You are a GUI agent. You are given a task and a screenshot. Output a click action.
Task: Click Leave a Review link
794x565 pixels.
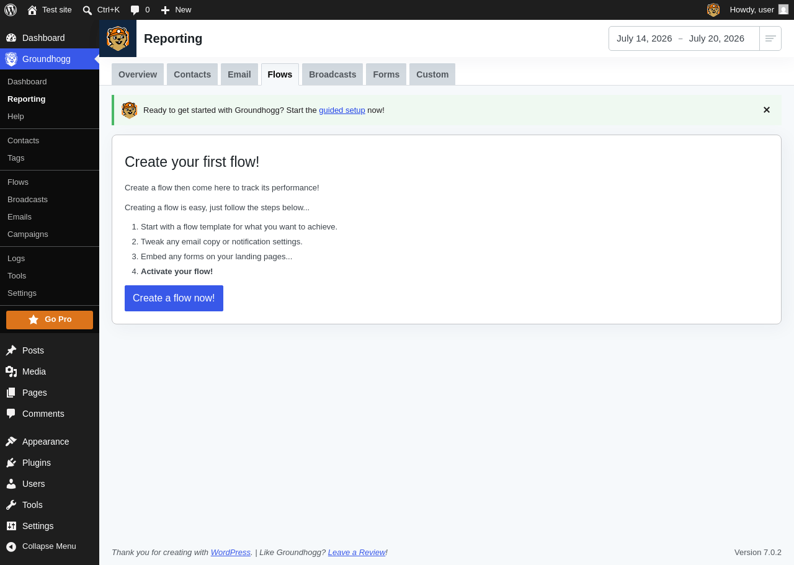pos(357,553)
